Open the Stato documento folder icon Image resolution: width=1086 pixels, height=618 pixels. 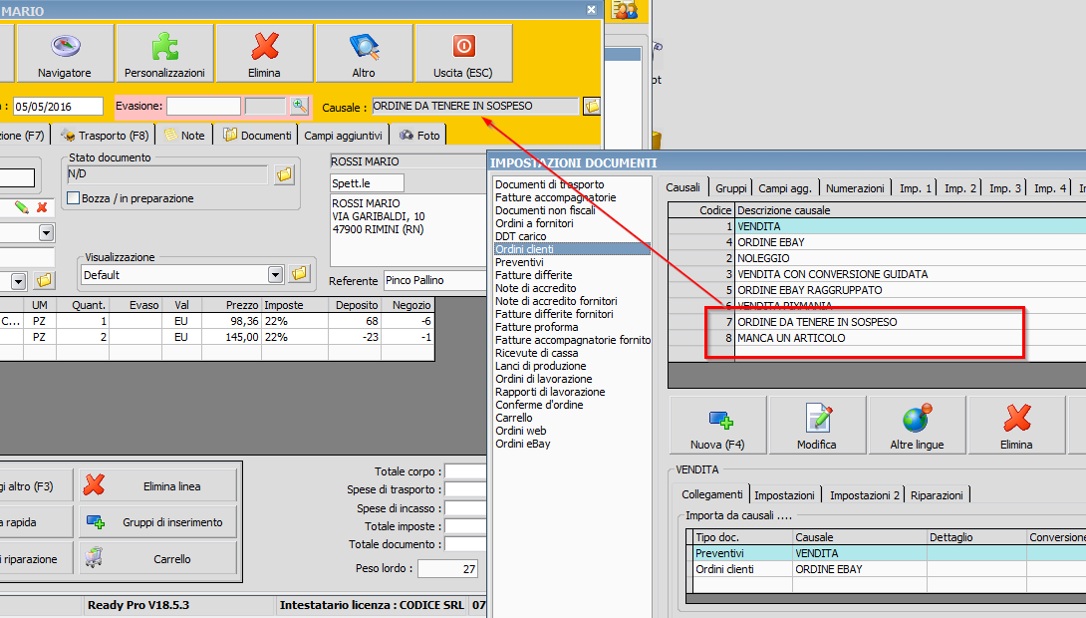[284, 174]
